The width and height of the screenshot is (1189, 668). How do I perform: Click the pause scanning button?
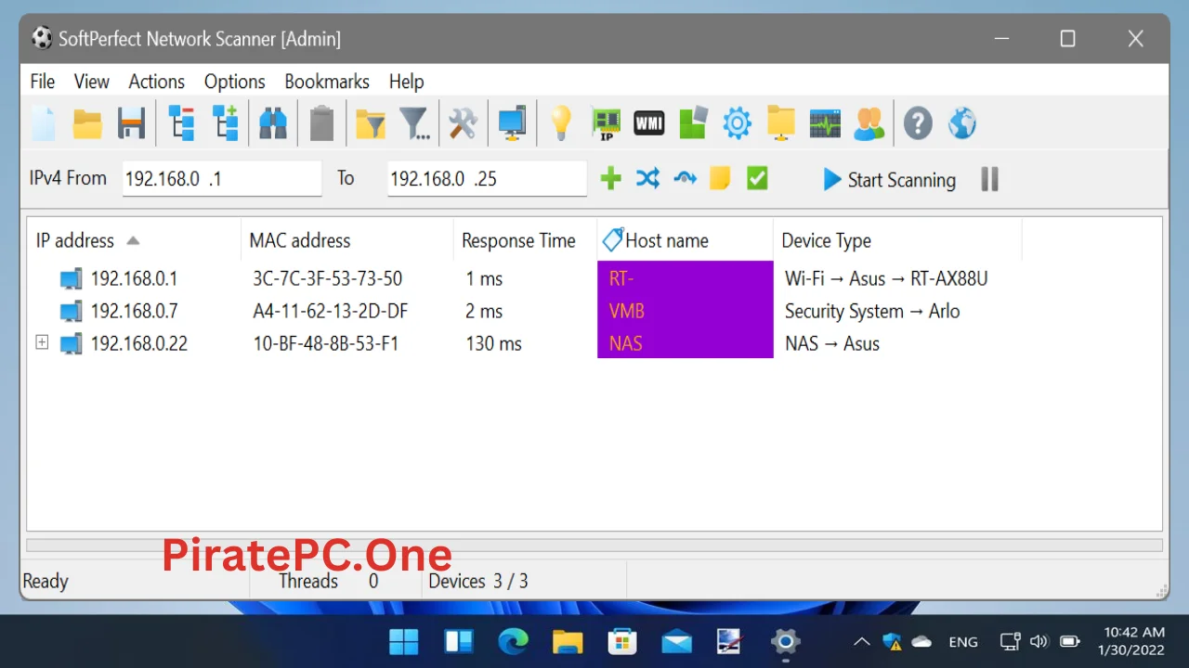click(989, 179)
